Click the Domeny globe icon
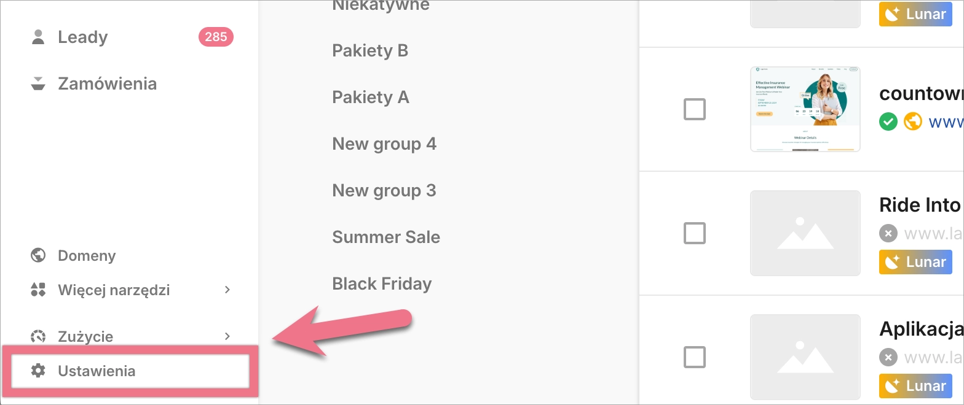This screenshot has height=405, width=964. (38, 255)
